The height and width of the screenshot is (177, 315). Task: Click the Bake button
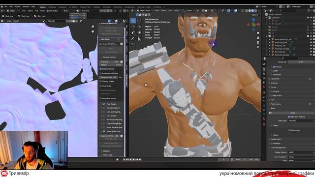point(293,113)
